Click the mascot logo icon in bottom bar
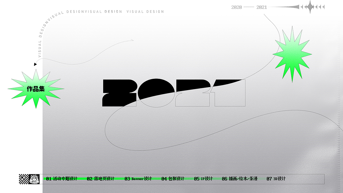 point(34,179)
